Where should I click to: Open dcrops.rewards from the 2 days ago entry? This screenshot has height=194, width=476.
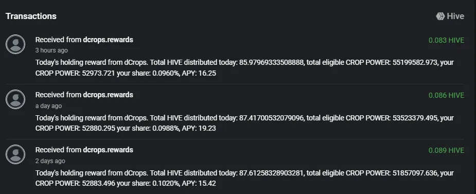(108, 150)
